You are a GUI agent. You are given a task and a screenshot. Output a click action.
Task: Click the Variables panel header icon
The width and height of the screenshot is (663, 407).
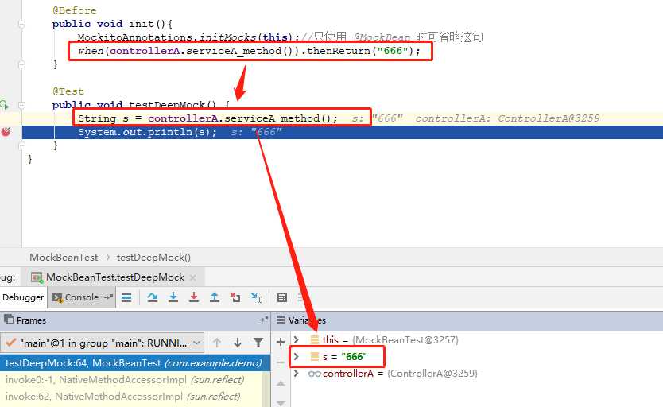281,320
